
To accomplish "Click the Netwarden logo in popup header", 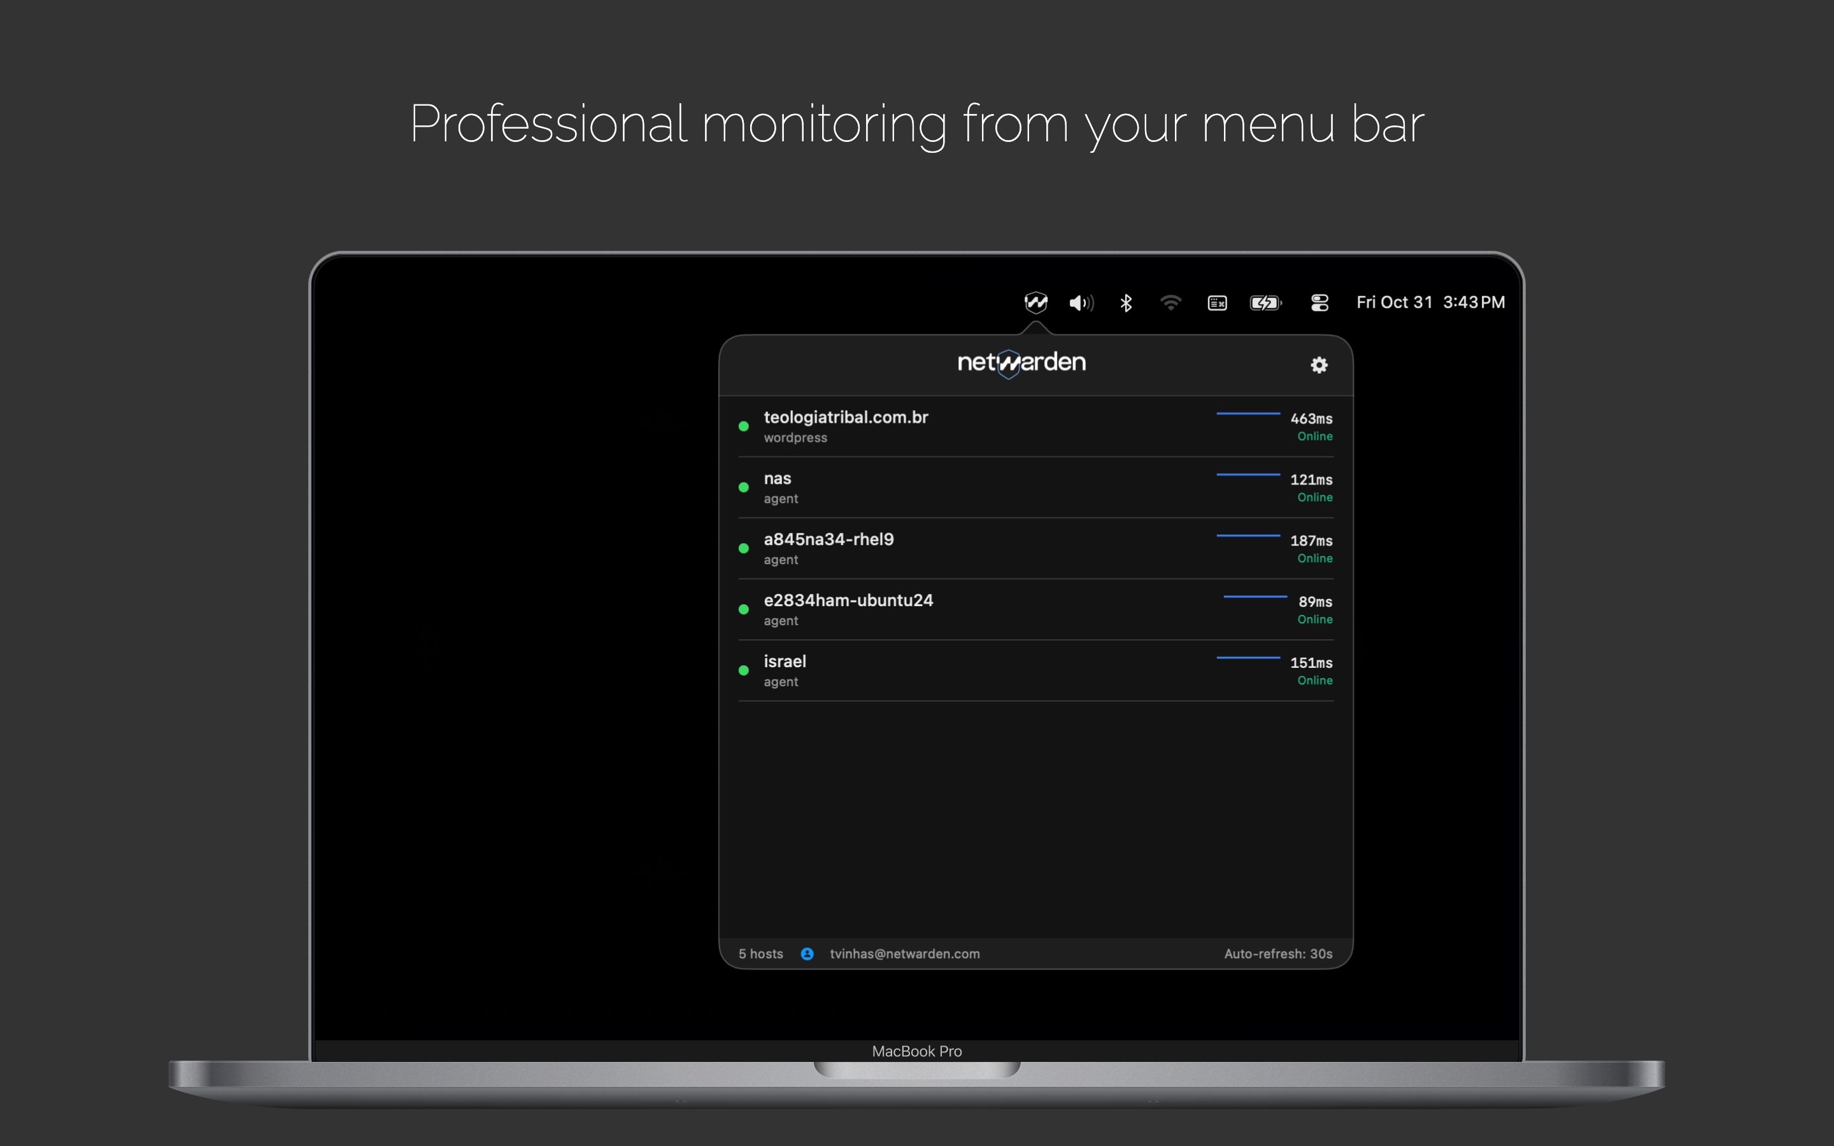I will coord(1021,363).
